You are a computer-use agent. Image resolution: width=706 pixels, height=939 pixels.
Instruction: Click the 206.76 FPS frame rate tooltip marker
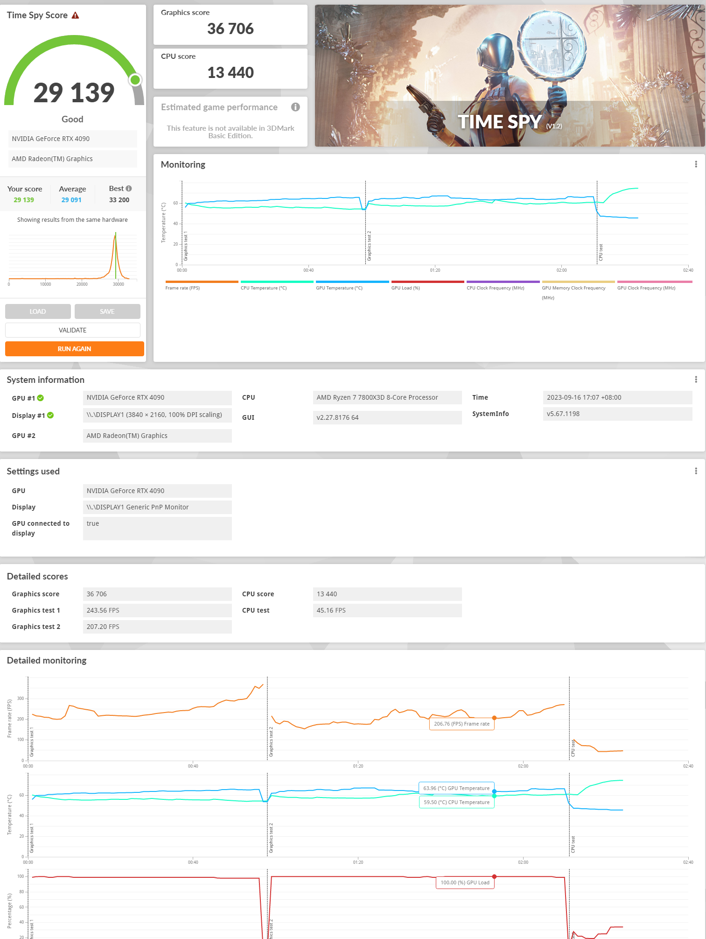tap(494, 718)
